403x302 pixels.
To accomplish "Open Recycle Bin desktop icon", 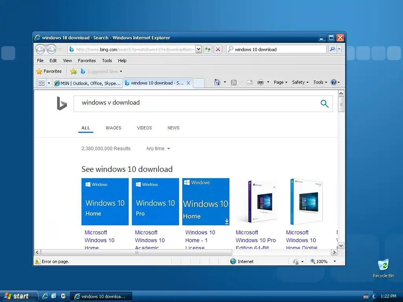I will 383,268.
